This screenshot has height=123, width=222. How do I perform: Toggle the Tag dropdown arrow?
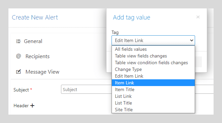click(192, 40)
